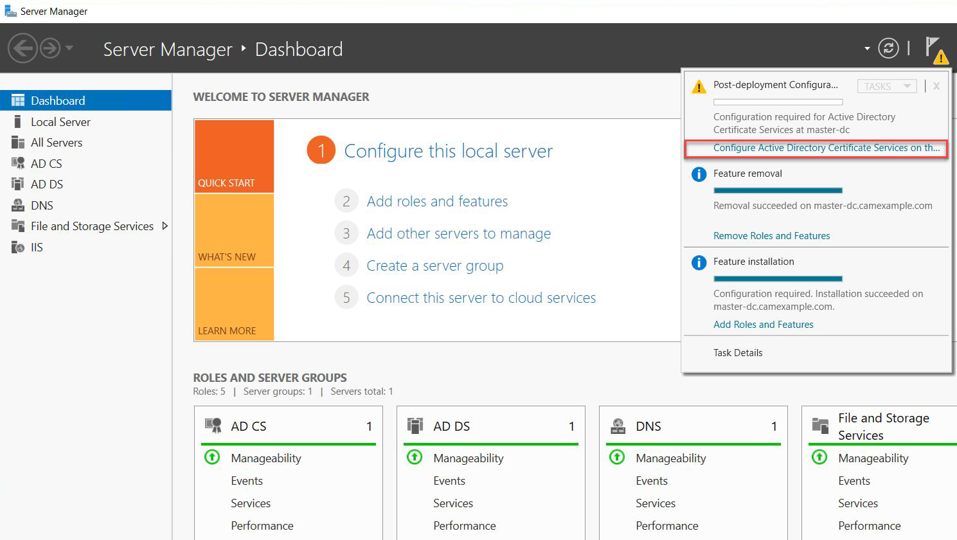
Task: Click Post-deployment Configuration progress bar
Action: pos(778,102)
